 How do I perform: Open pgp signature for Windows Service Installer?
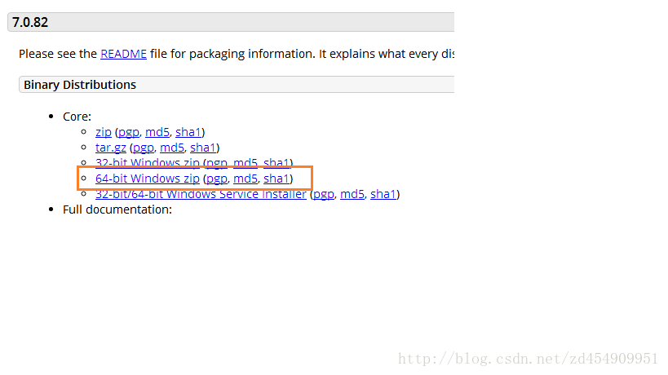pos(324,194)
